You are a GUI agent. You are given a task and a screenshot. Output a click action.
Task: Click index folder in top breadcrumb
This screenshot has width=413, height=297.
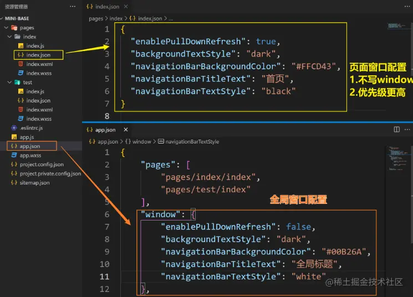(x=116, y=19)
